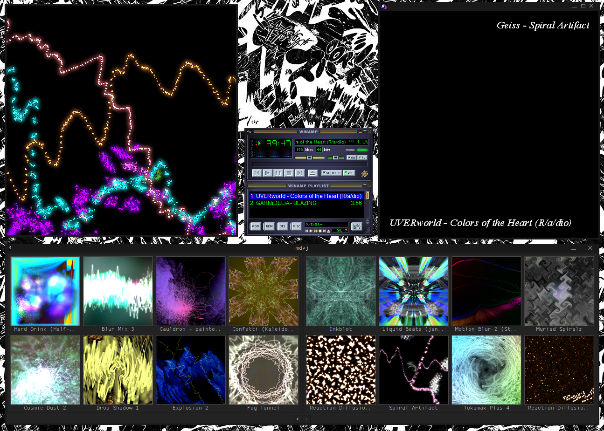Select Blur Mix 3 preset thumbnail
The width and height of the screenshot is (604, 431).
(x=118, y=291)
